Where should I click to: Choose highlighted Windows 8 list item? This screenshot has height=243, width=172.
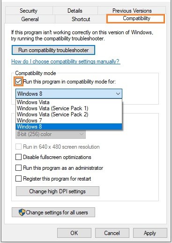[69, 127]
